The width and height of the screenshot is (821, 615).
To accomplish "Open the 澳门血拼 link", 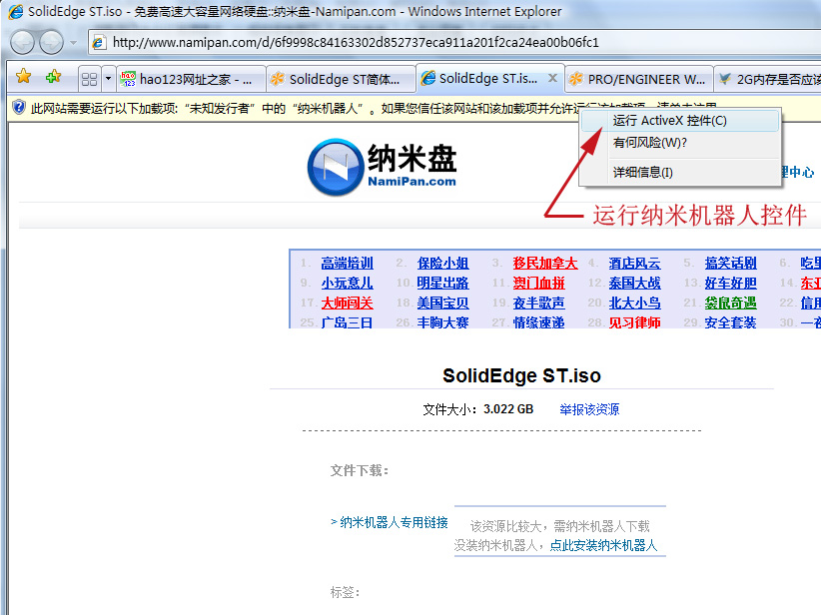I will tap(538, 283).
